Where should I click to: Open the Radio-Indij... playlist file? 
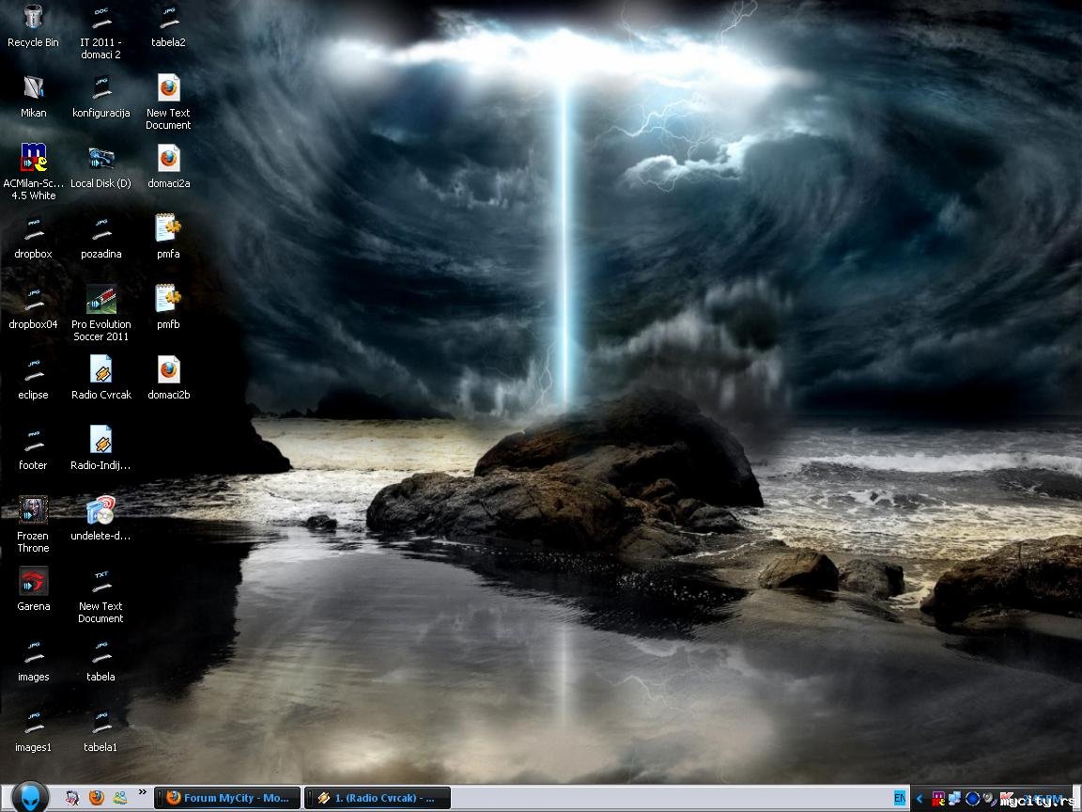[100, 448]
